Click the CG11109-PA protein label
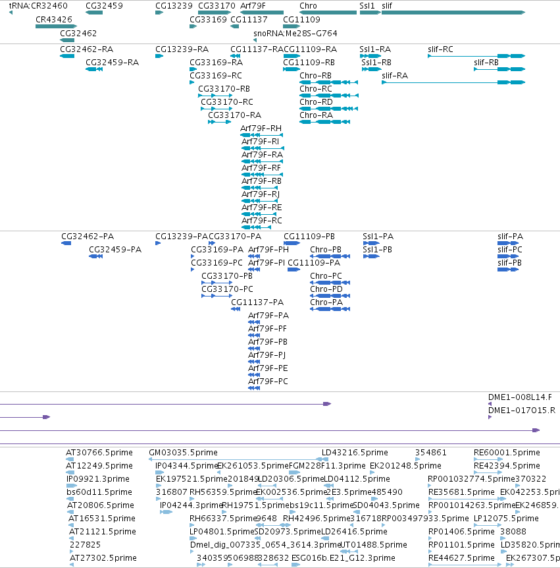560x568 pixels. [314, 263]
